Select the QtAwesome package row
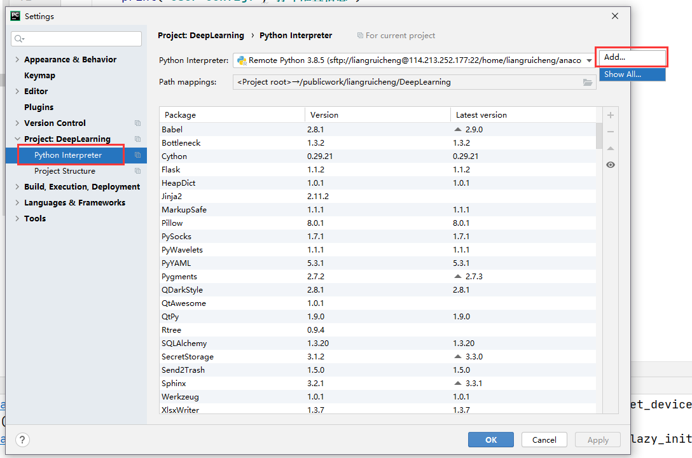Viewport: 692px width, 458px height. tap(378, 303)
